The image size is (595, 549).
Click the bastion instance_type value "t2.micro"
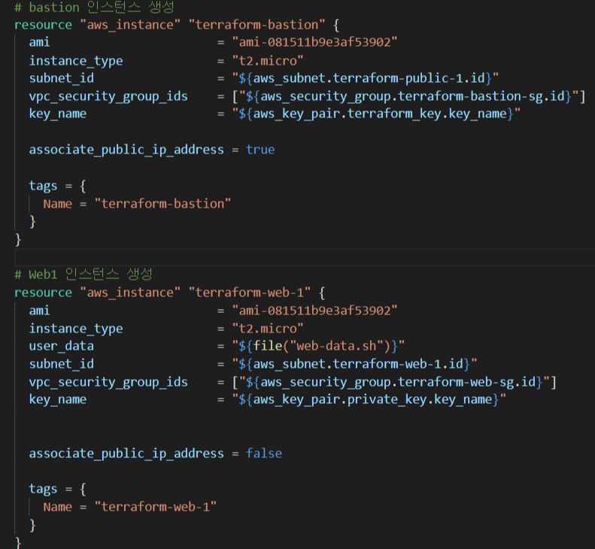click(268, 60)
